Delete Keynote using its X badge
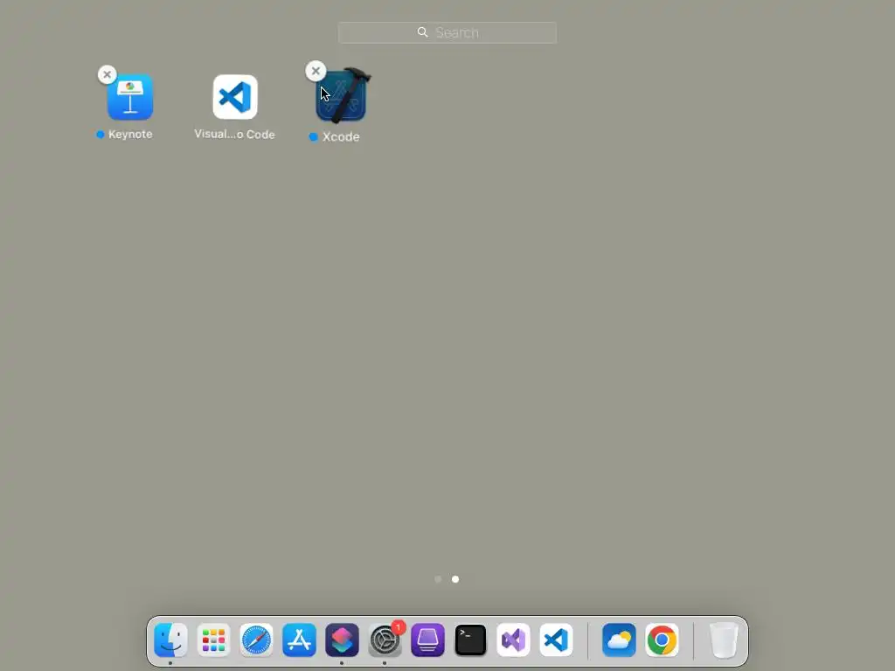Screen dimensions: 895x671 [107, 74]
